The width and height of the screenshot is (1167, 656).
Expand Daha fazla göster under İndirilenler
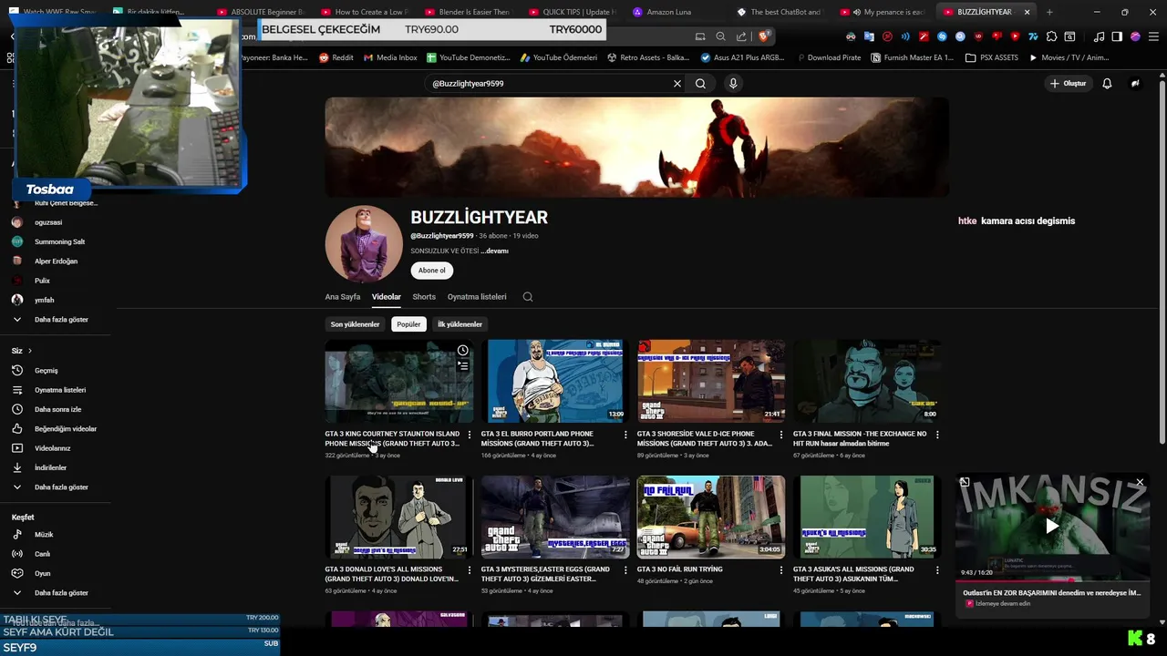61,487
